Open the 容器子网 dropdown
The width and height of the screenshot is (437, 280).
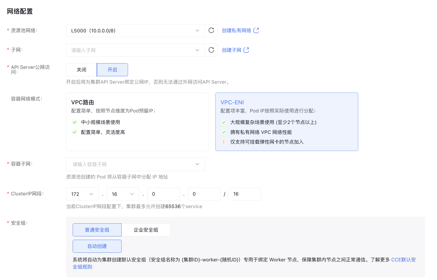tap(135, 164)
